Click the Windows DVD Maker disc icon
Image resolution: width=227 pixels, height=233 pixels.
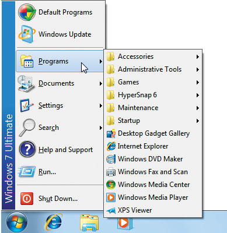[x=111, y=159]
